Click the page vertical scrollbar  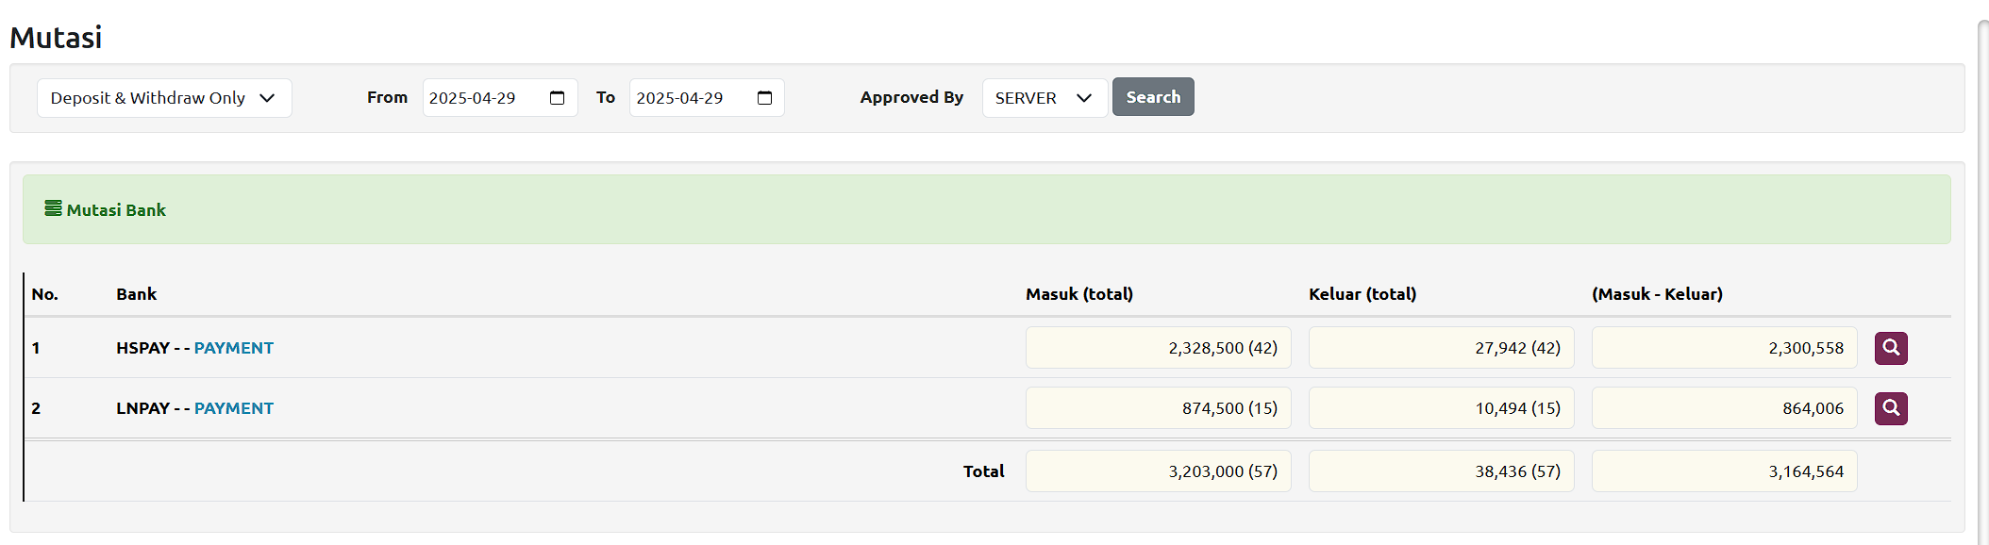tap(1982, 283)
